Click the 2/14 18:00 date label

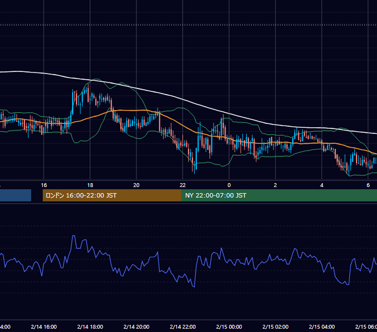coord(90,326)
